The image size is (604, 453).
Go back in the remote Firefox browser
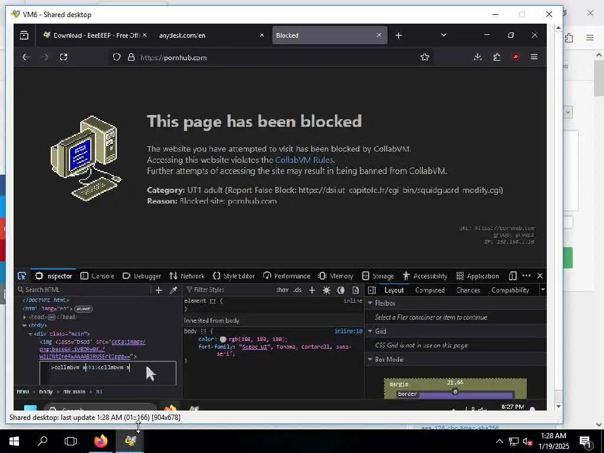pyautogui.click(x=26, y=57)
